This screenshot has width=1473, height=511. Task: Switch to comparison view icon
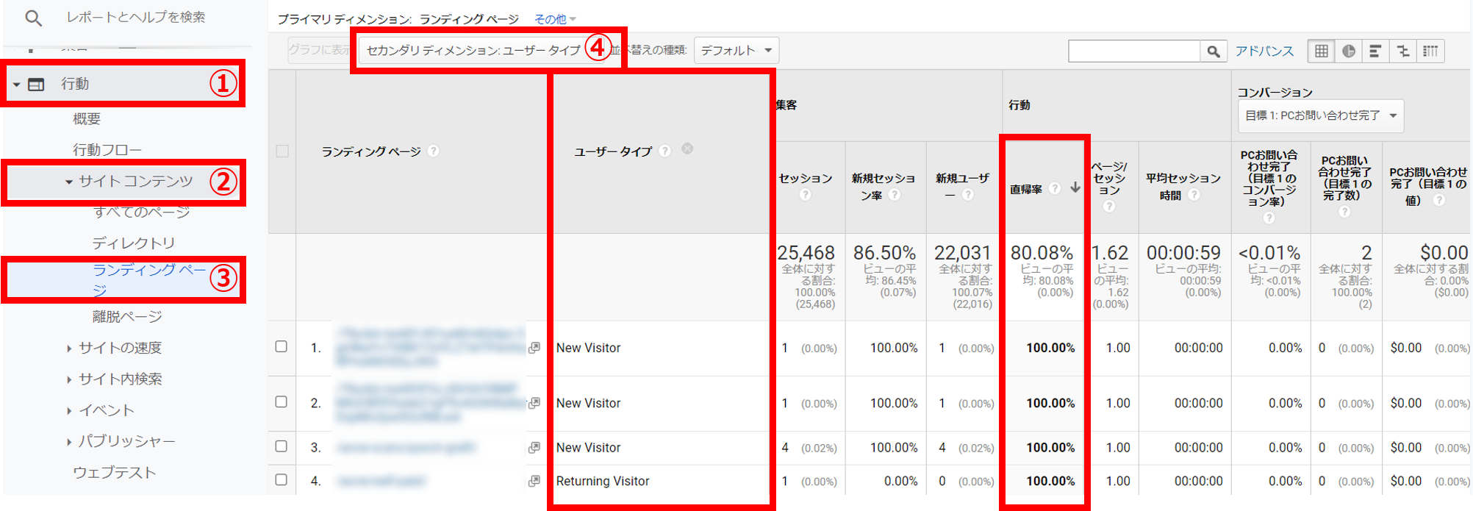pos(1402,51)
